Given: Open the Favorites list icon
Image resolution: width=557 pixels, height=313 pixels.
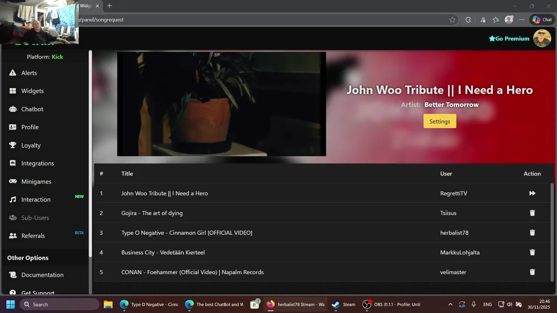Looking at the screenshot, I should tap(496, 20).
